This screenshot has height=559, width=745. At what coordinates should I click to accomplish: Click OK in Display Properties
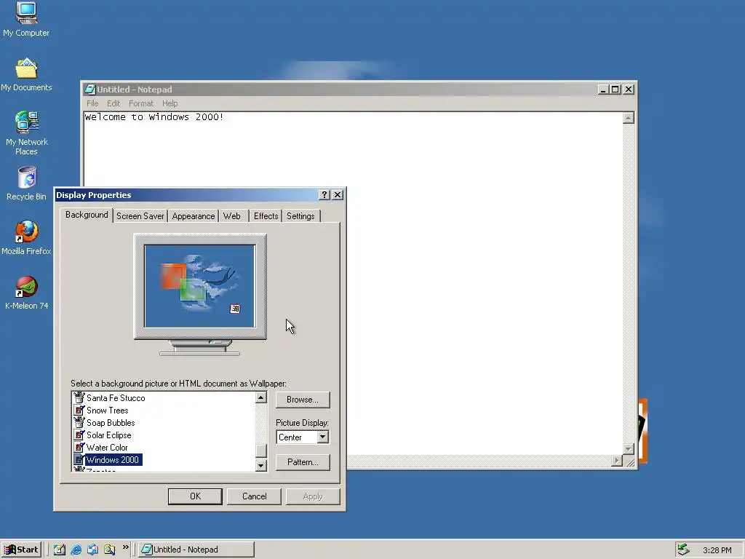coord(195,496)
